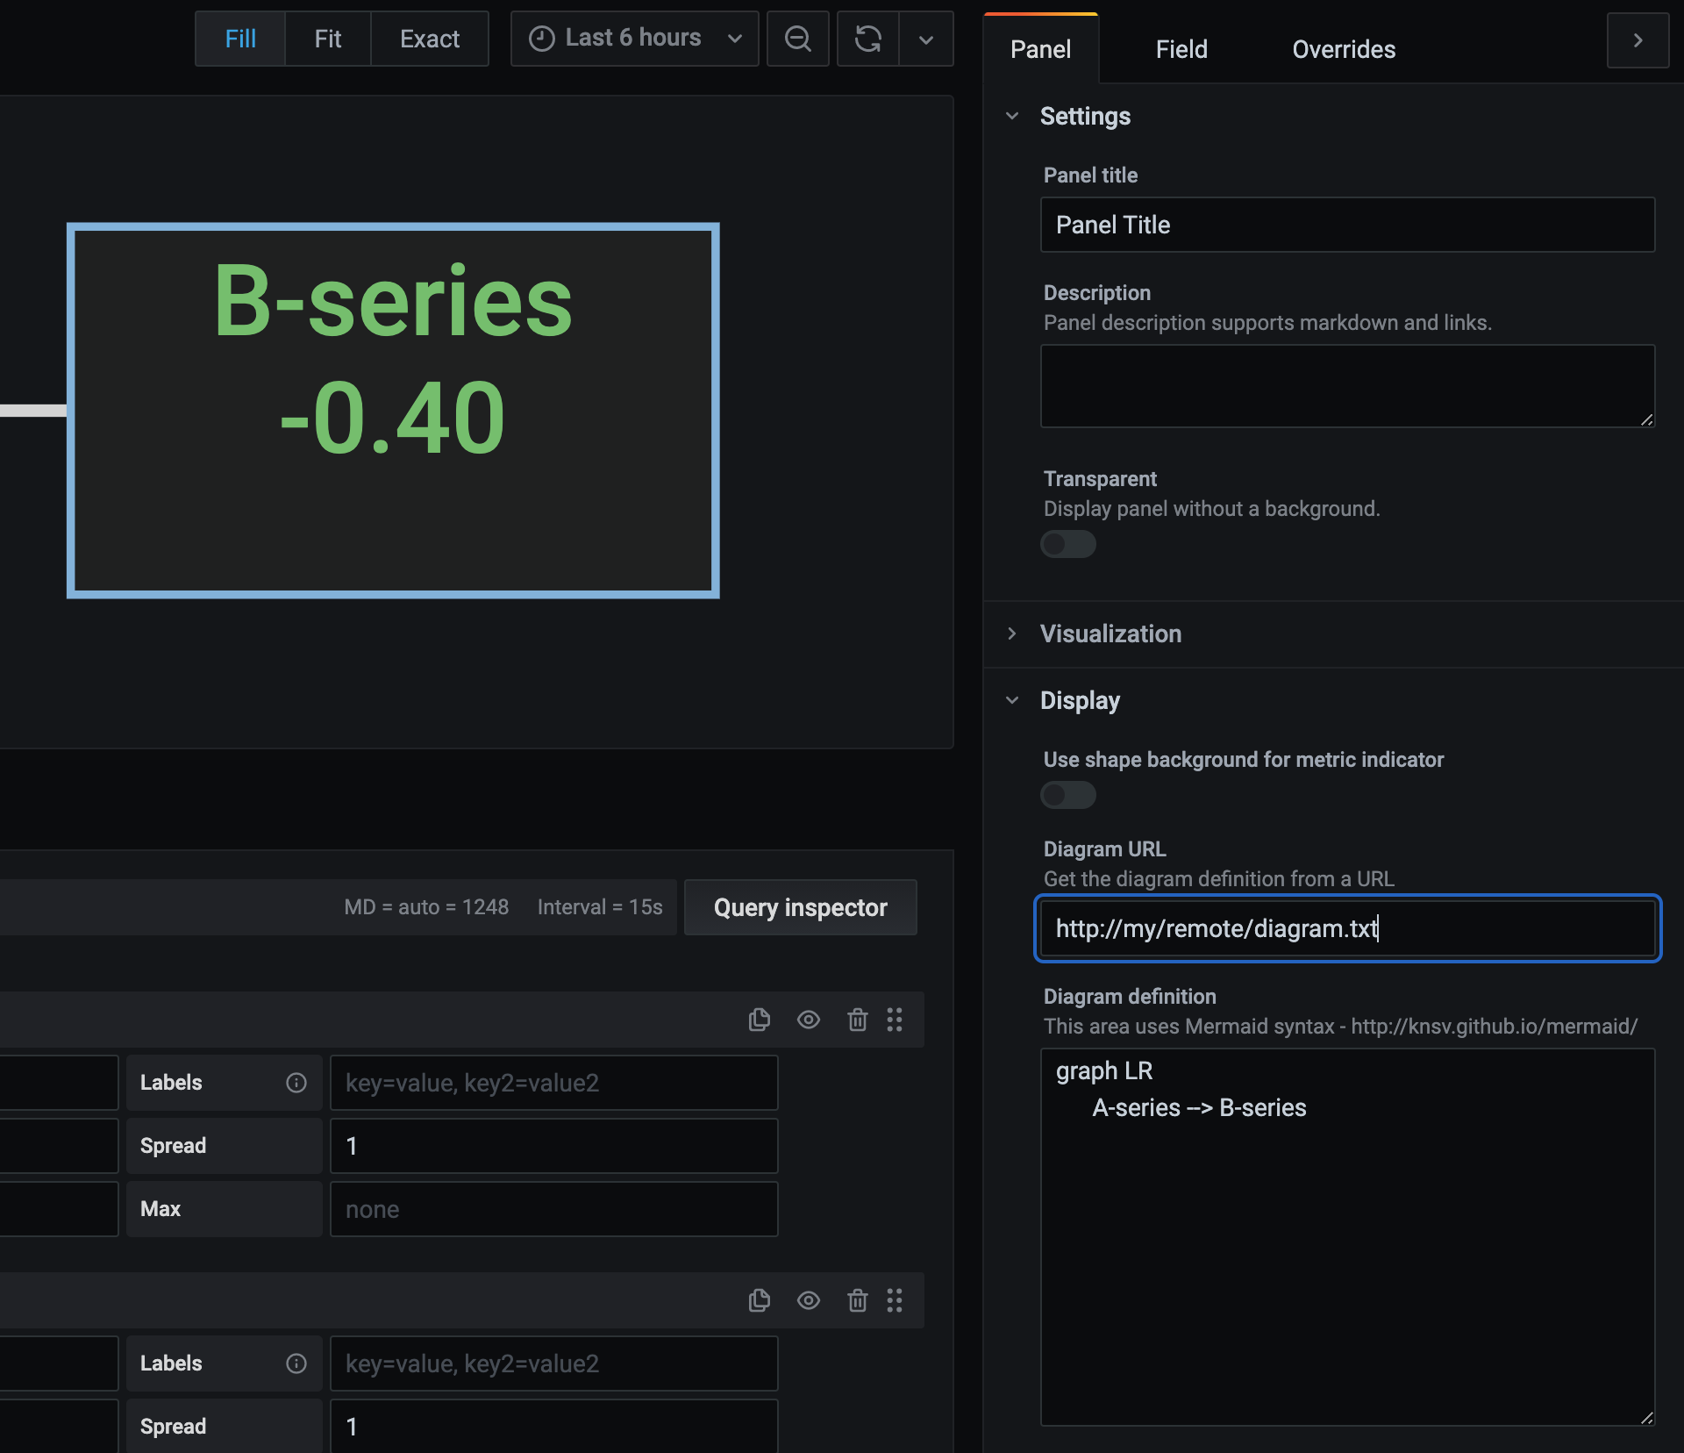Enable shape background for metric indicator
This screenshot has width=1684, height=1453.
[x=1067, y=795]
